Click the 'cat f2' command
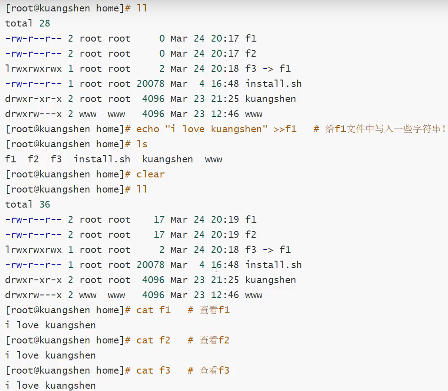Screen dimensions: 448x391 [153, 340]
